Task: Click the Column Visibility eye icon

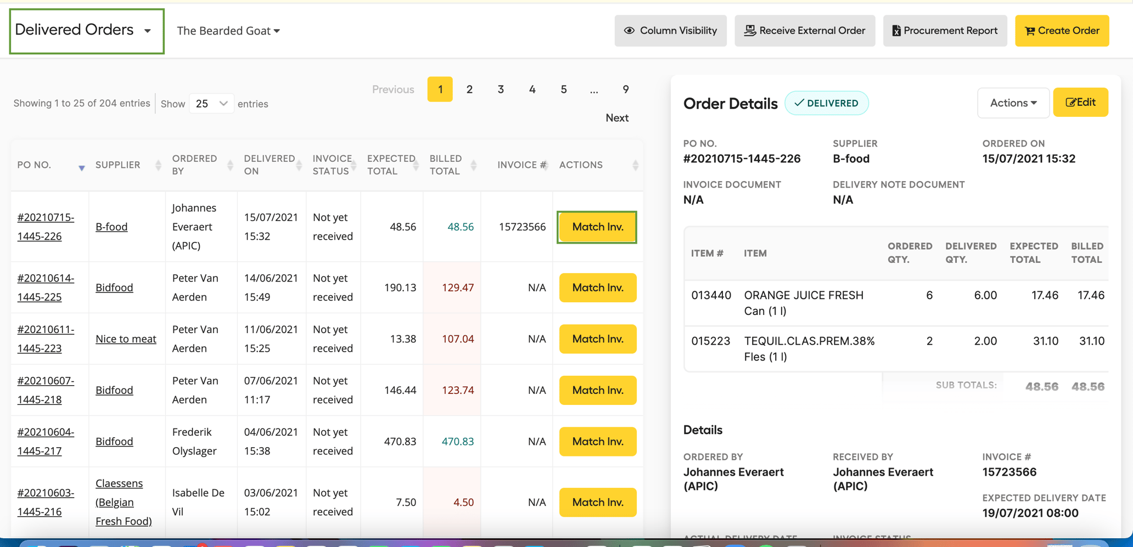Action: click(629, 31)
